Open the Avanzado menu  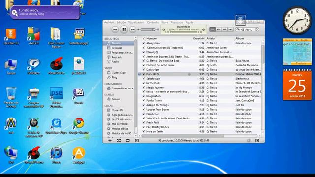(x=177, y=22)
